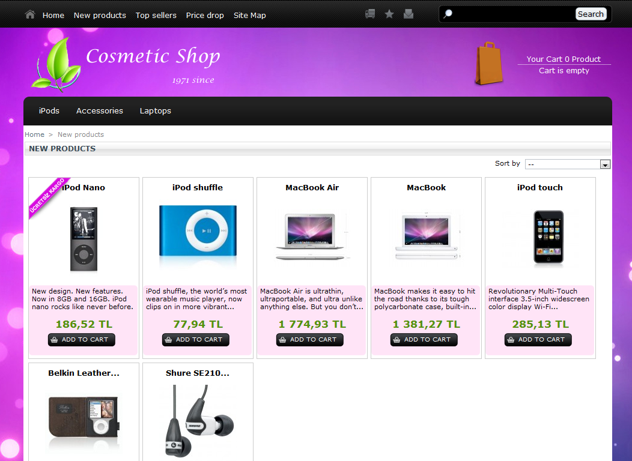This screenshot has height=461, width=632.
Task: Click the 1 381,27 TL price
Action: tap(426, 325)
